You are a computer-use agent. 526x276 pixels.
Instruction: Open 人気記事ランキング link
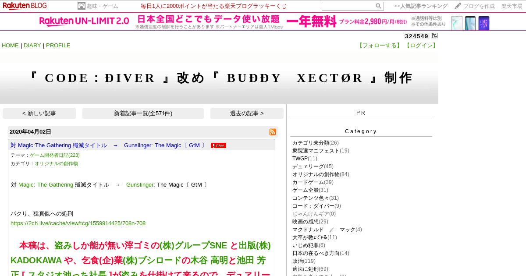coord(423,6)
